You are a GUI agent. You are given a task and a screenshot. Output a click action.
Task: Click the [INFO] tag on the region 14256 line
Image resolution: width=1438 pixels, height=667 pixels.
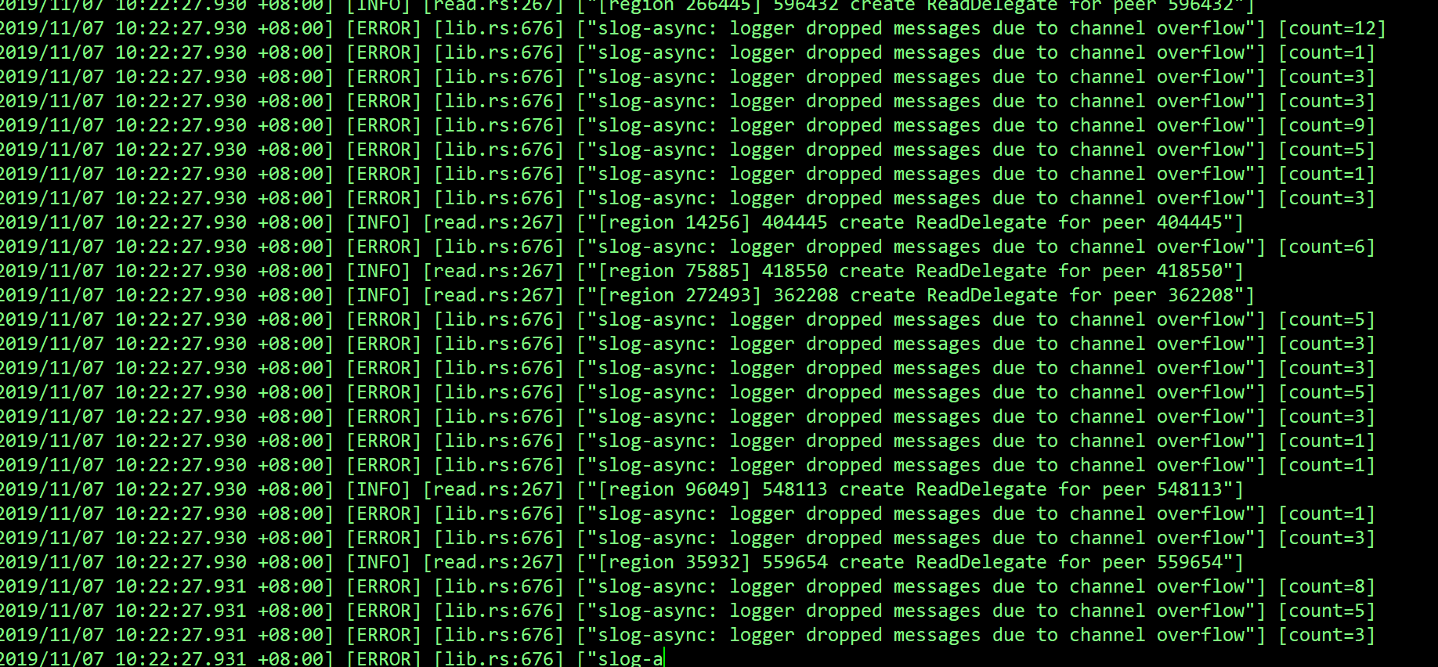point(378,223)
